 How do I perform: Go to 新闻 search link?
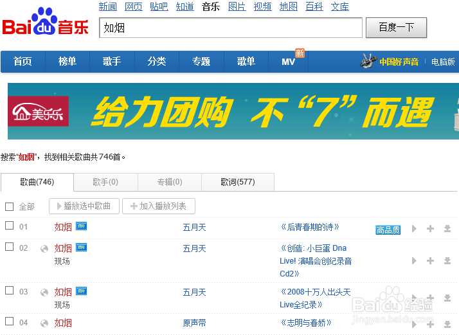[108, 6]
